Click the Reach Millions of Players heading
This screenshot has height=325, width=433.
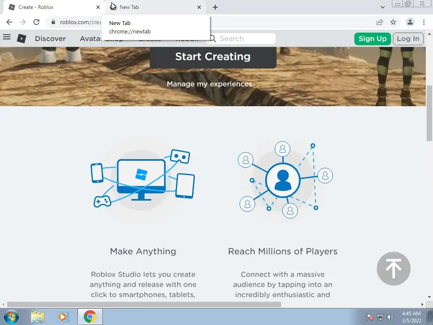pyautogui.click(x=282, y=251)
